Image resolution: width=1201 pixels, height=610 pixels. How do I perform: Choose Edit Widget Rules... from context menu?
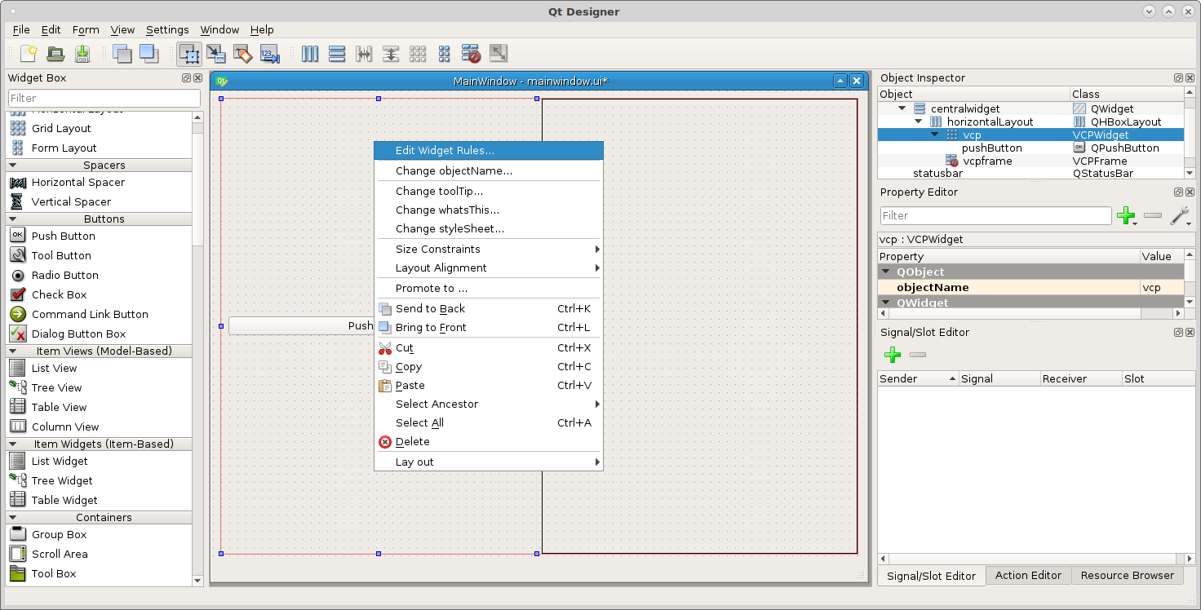point(489,150)
